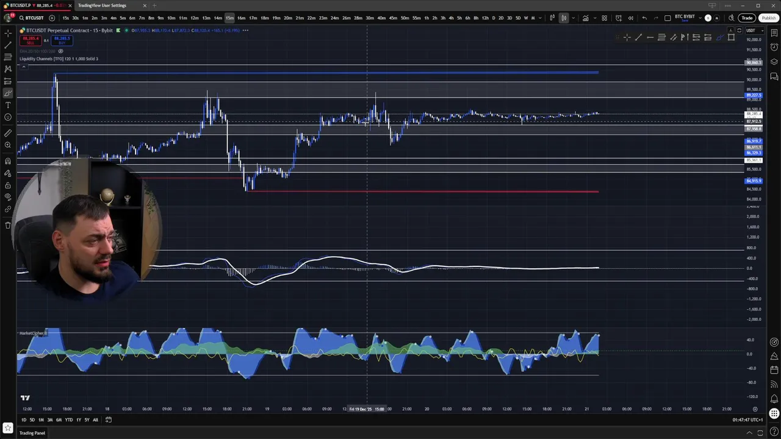Switch to the 4h timeframe
Viewport: 781px width, 439px height.
451,18
